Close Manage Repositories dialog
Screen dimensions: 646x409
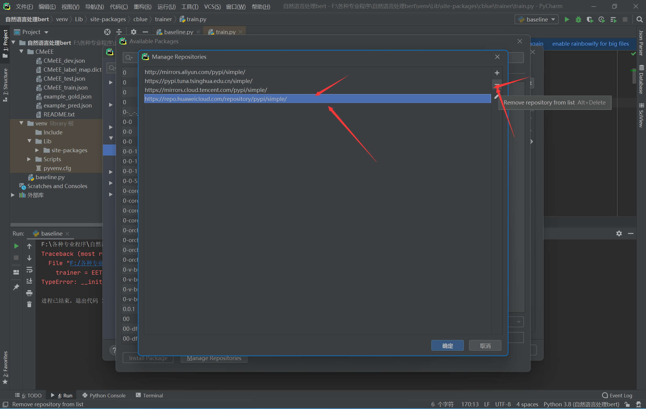[x=497, y=57]
